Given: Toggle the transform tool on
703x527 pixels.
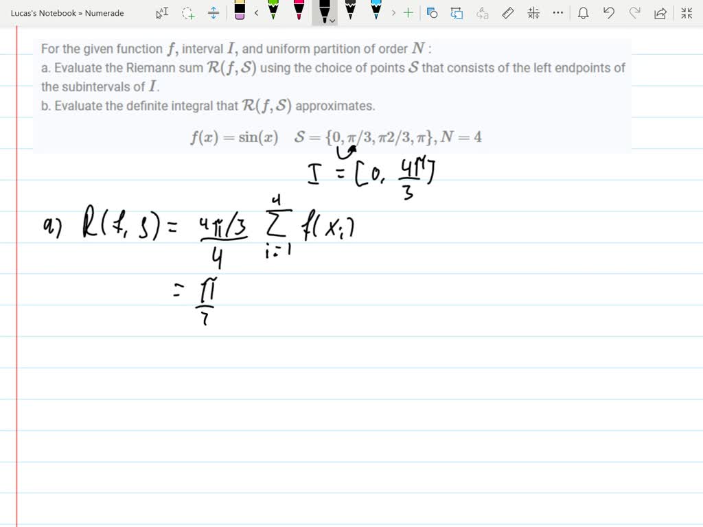Looking at the screenshot, I should tap(455, 12).
